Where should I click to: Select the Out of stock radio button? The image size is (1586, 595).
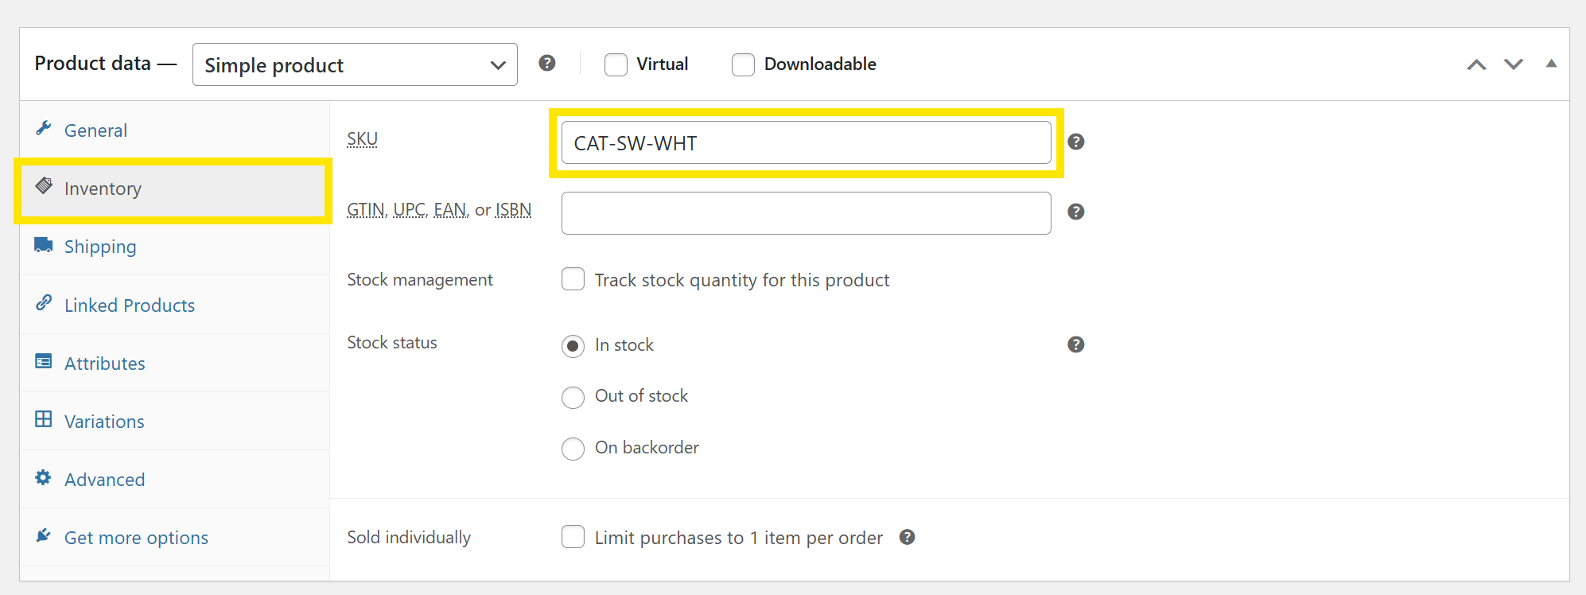(573, 397)
